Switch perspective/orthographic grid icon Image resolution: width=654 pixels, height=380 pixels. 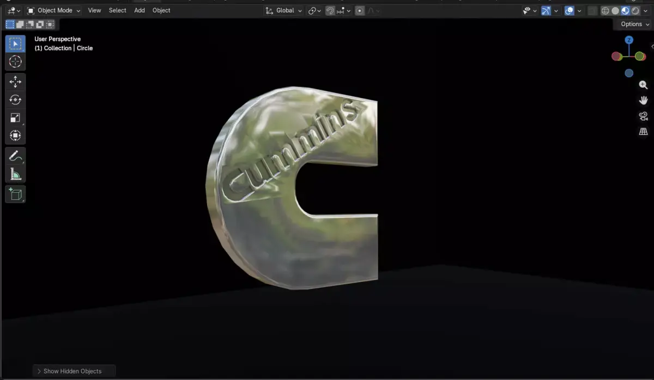point(643,131)
